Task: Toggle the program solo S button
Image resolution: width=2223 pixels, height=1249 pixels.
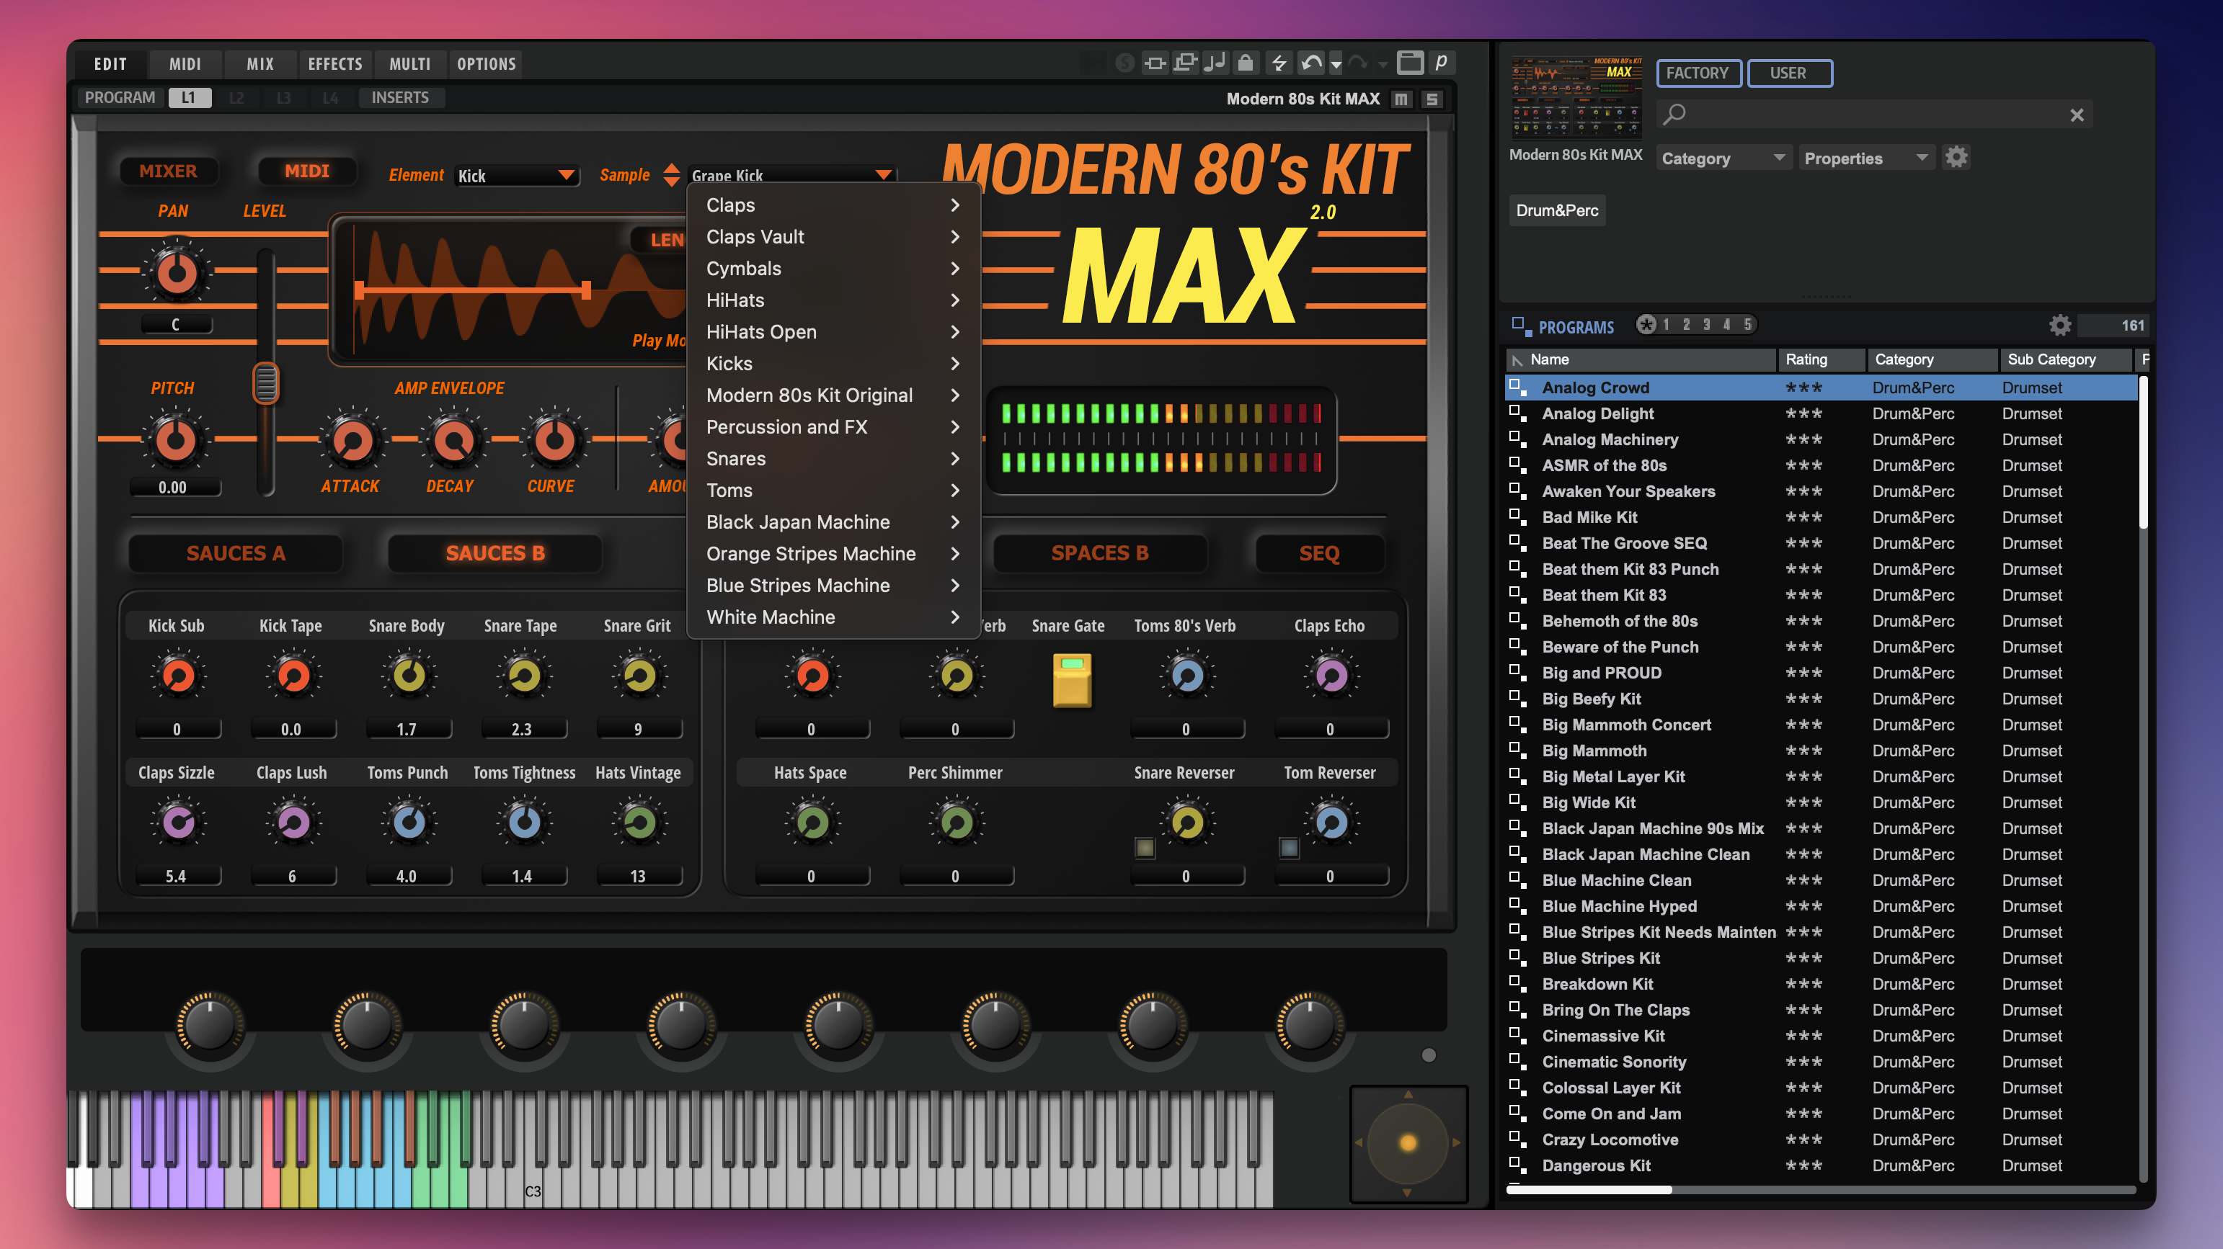Action: click(x=1432, y=99)
